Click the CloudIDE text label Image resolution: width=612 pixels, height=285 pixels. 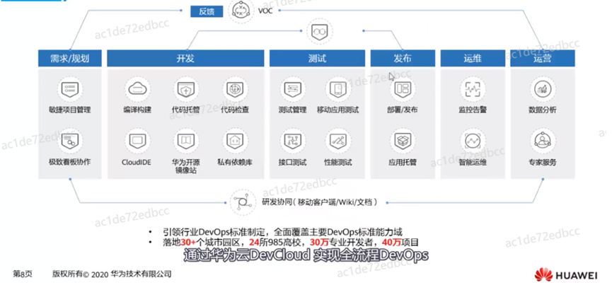coord(137,162)
